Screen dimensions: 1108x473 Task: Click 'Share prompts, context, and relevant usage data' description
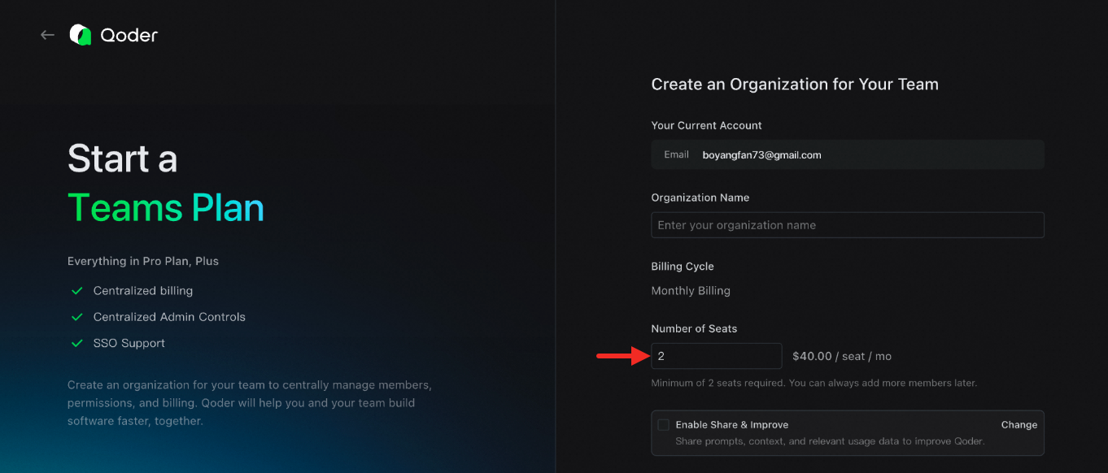830,441
